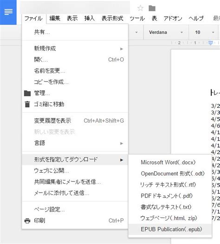Screen dimensions: 220x244
Task: Open the font size 10 dropdown
Action: click(x=203, y=32)
